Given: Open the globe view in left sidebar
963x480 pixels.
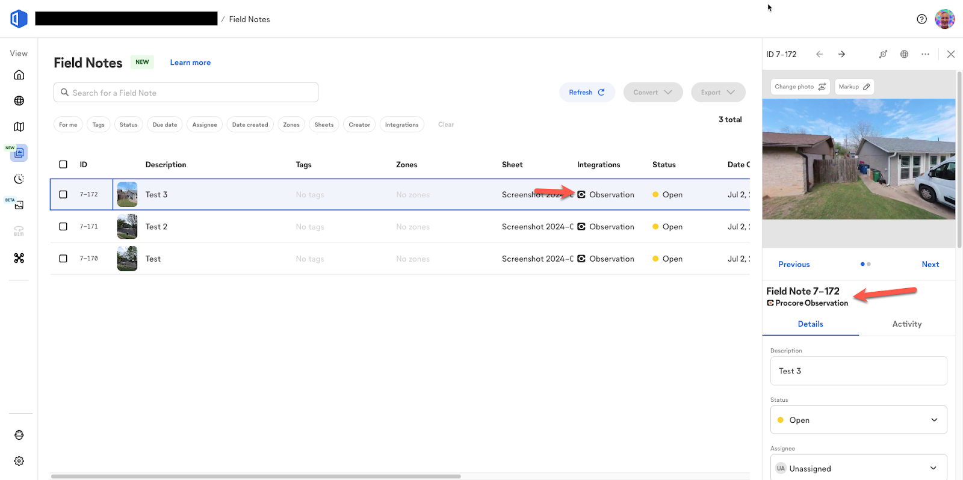Looking at the screenshot, I should pyautogui.click(x=19, y=101).
